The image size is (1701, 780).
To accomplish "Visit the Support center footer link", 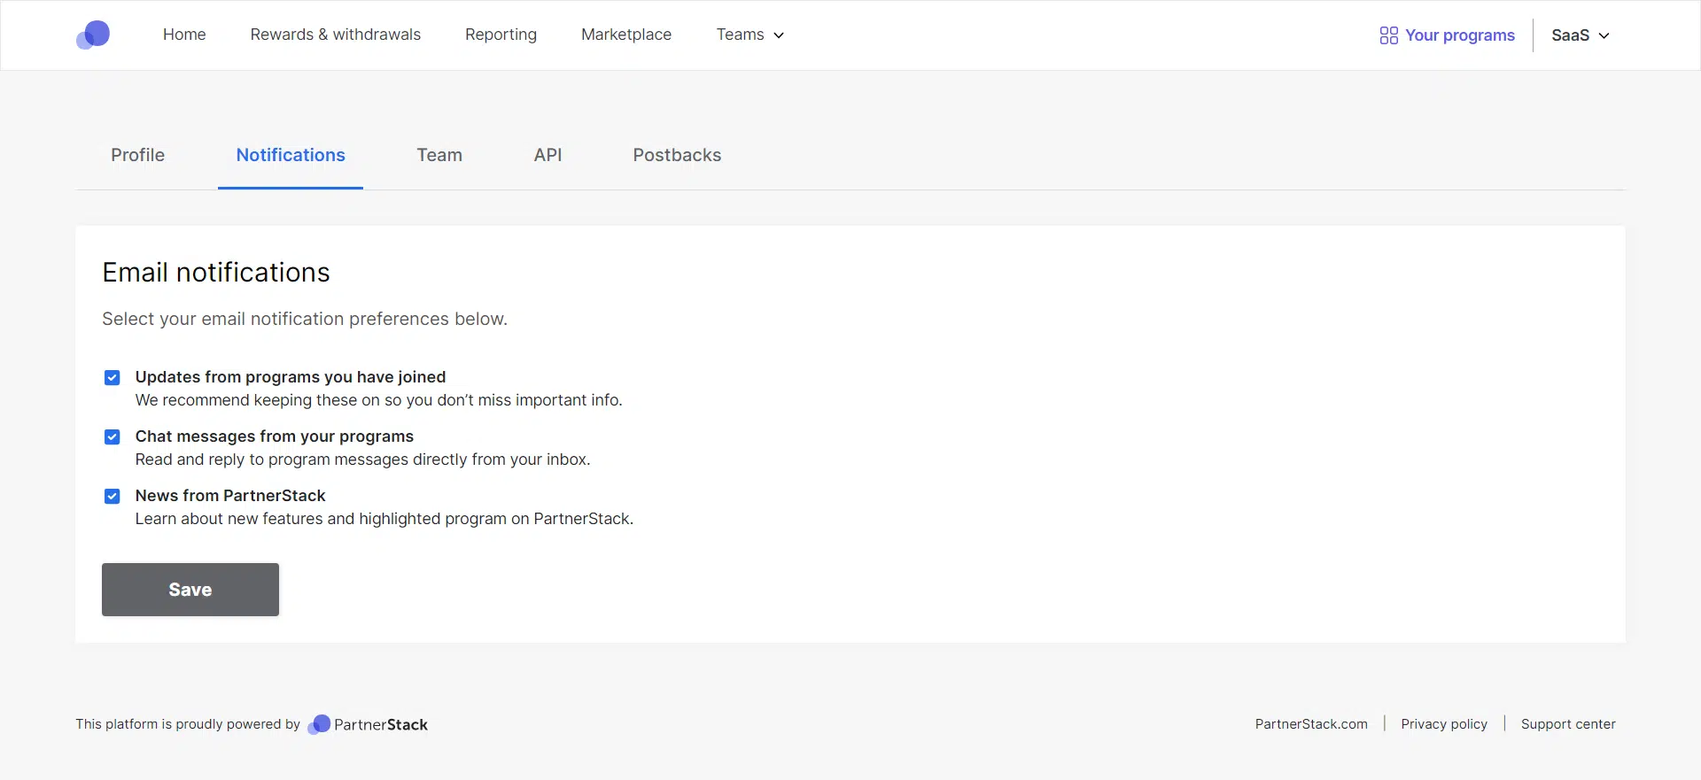I will 1568,724.
